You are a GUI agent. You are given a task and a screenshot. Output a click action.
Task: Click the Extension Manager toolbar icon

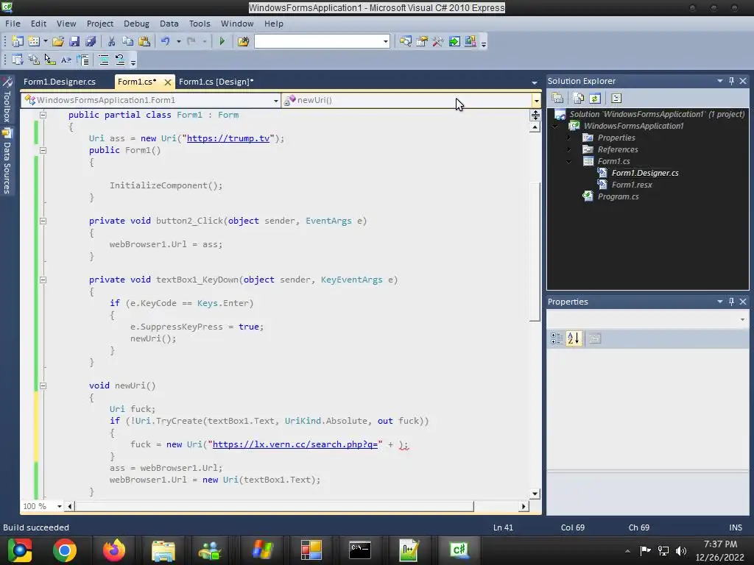[x=471, y=41]
